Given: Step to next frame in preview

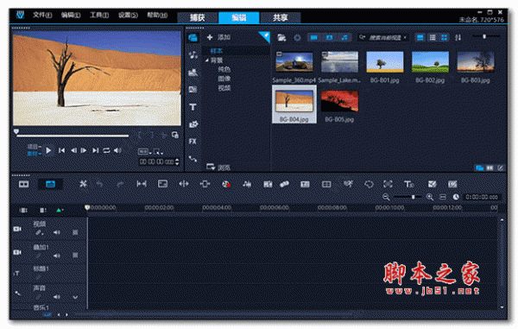Looking at the screenshot, I should [x=84, y=150].
